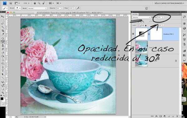187x118 pixels.
Task: Switch to the LAYERS tab
Action: (x=135, y=14)
